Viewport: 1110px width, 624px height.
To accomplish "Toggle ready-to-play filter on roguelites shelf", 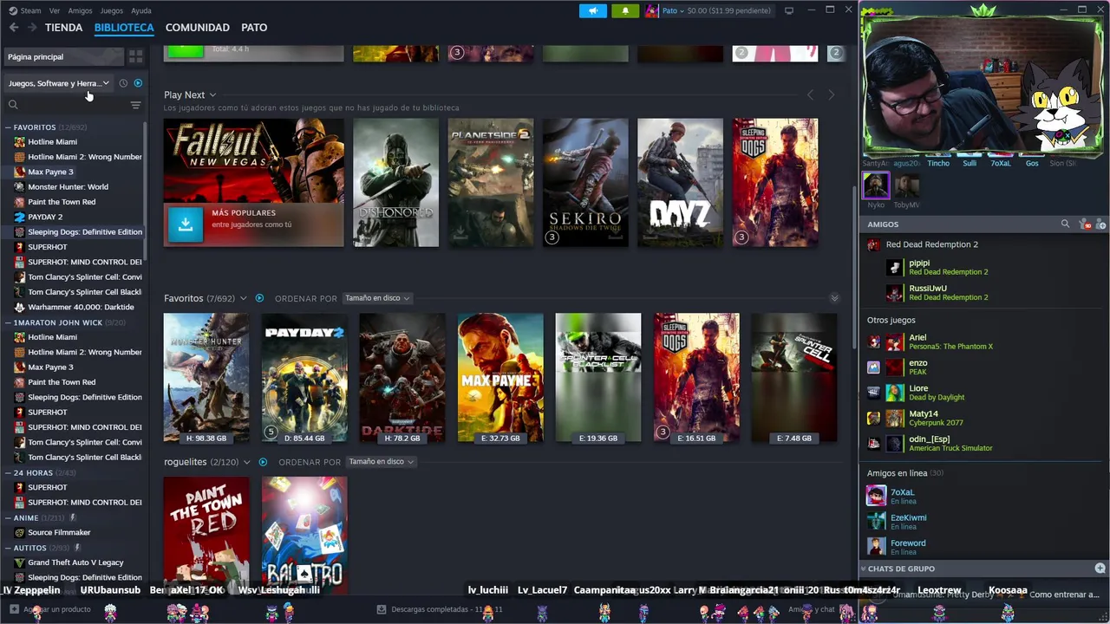I will point(263,462).
